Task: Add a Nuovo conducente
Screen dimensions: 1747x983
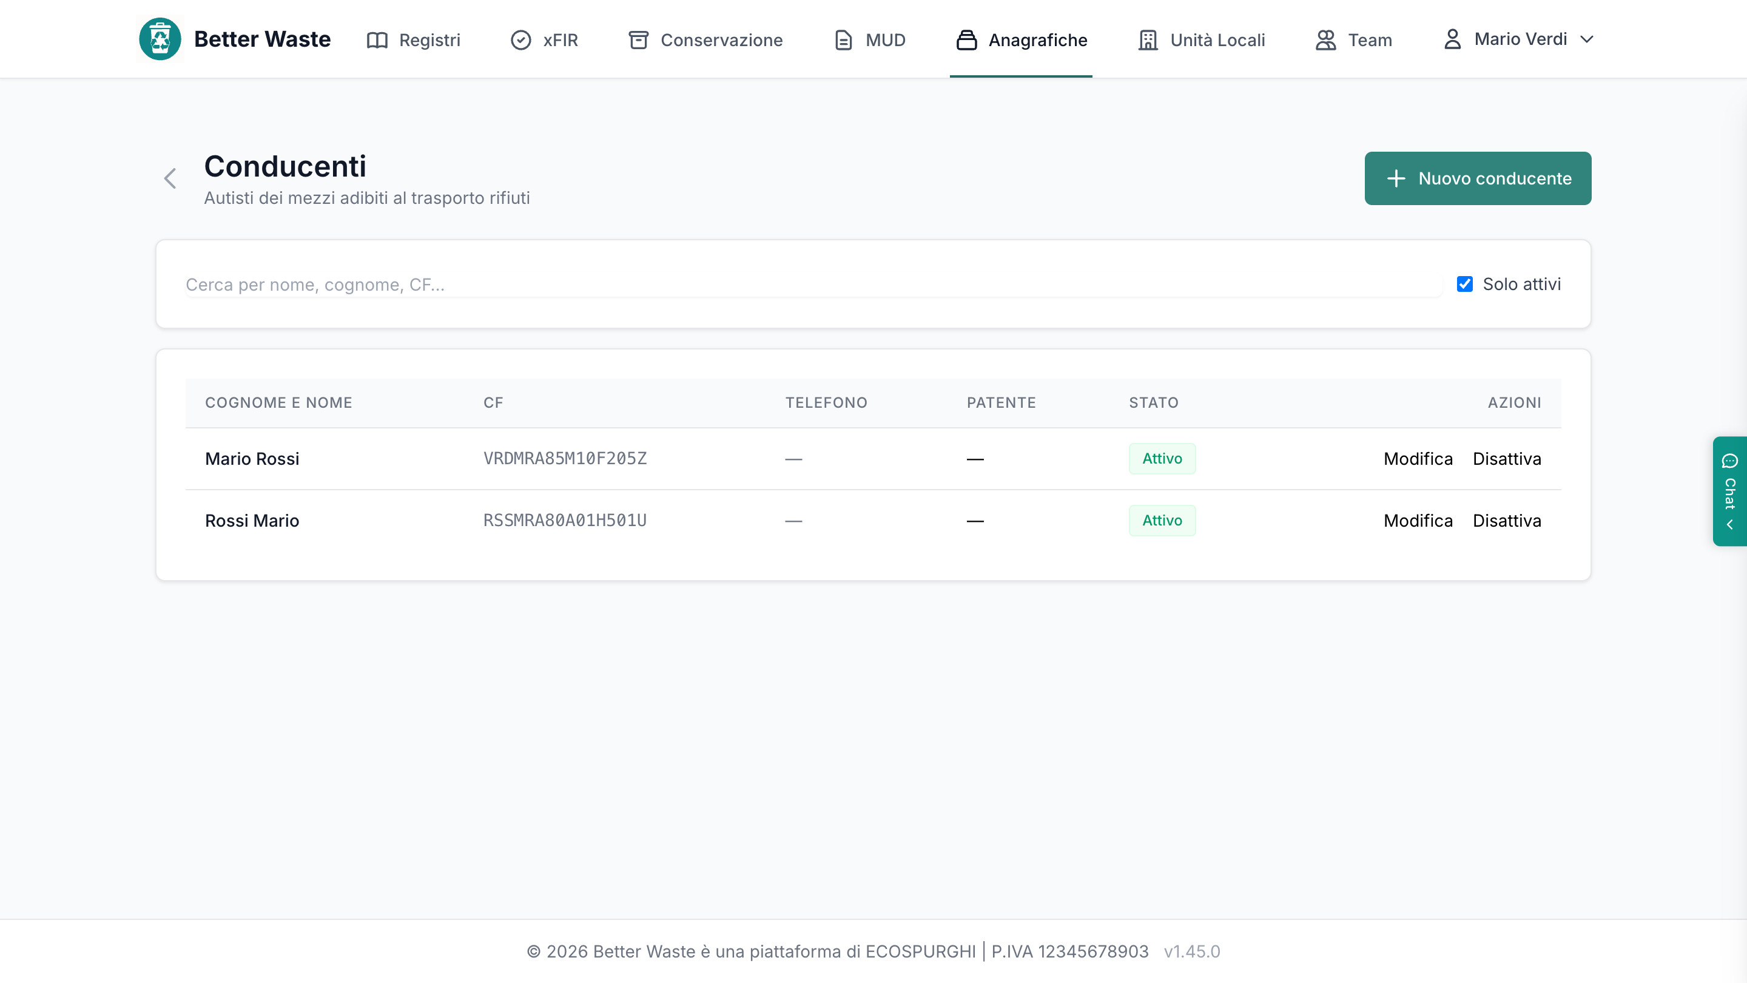Action: [1478, 178]
